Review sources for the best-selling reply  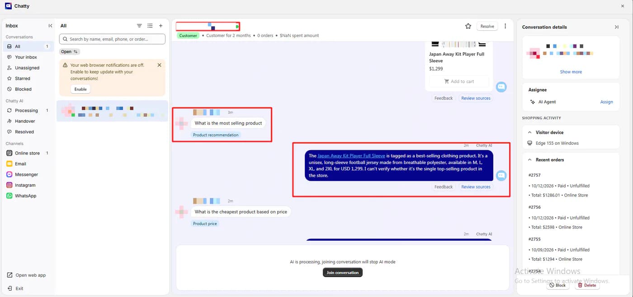476,187
